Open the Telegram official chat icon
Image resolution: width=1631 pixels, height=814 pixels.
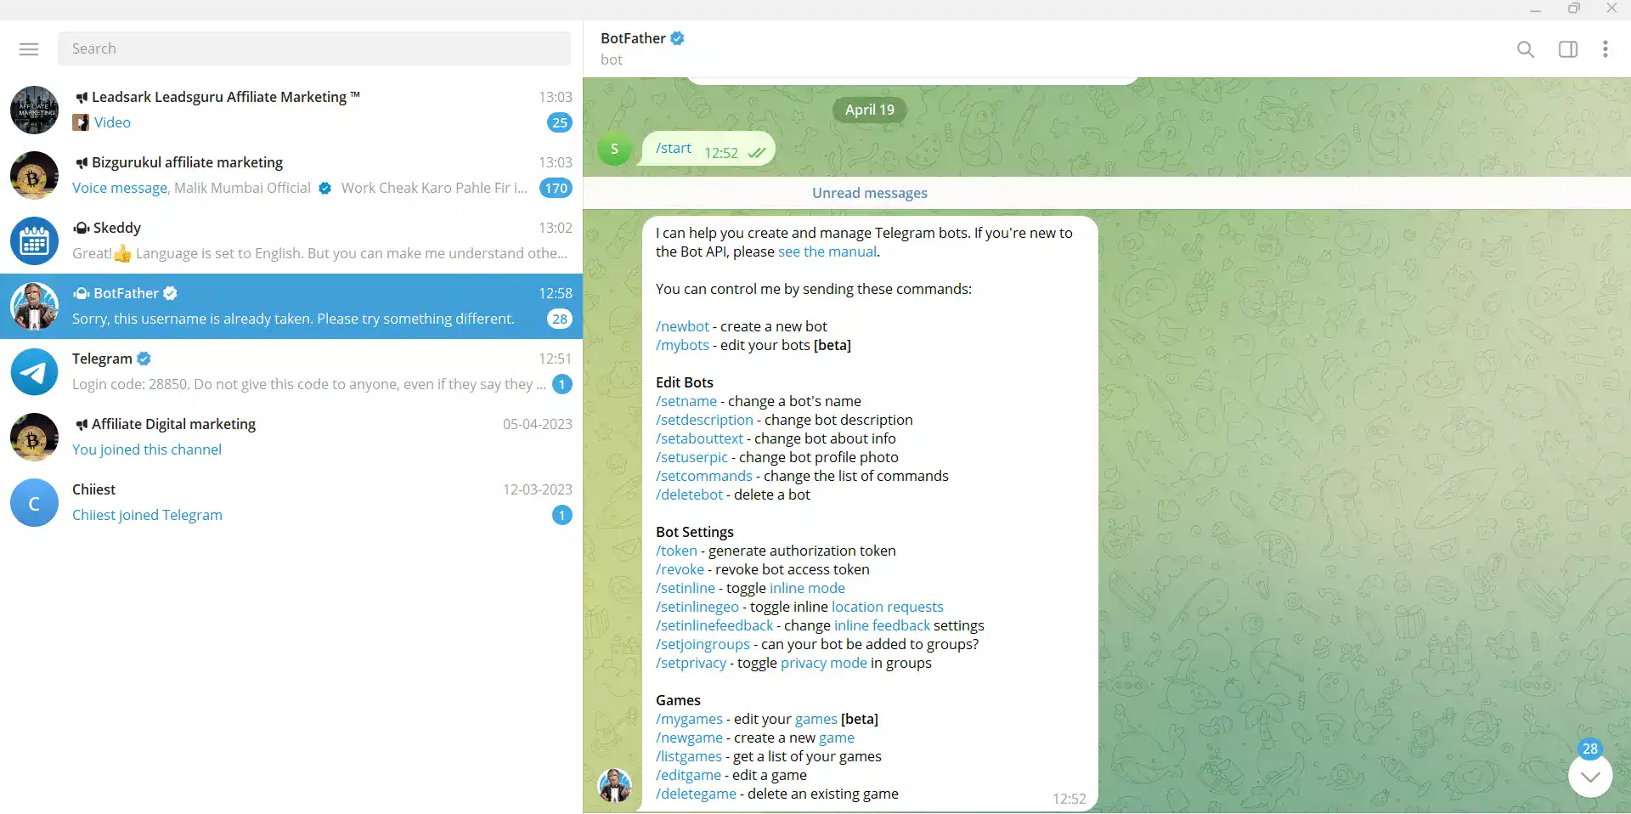[x=34, y=371]
